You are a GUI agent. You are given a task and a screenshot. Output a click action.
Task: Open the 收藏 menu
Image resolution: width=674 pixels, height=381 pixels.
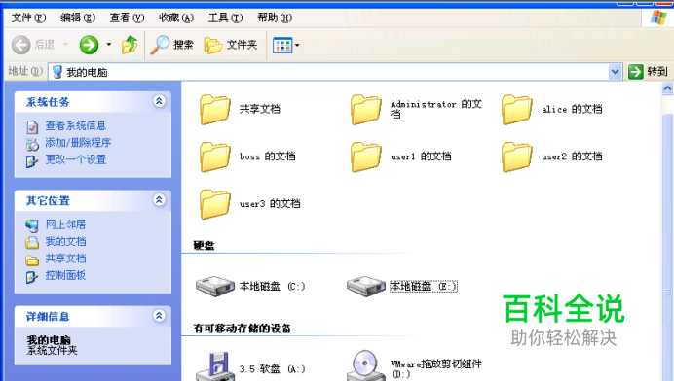pos(176,17)
